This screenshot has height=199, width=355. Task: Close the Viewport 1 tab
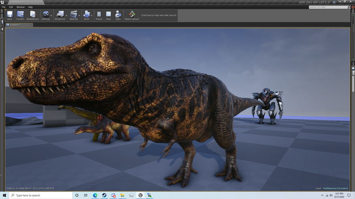[31, 25]
